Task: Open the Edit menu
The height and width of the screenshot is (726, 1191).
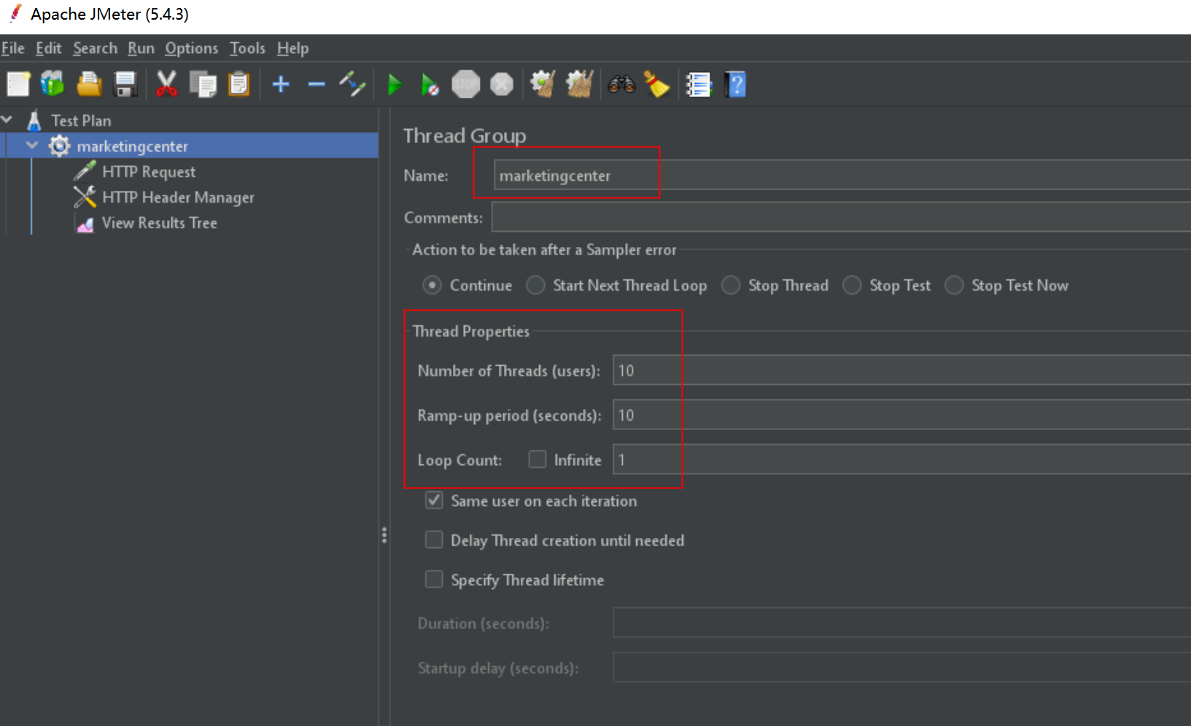Action: click(49, 48)
